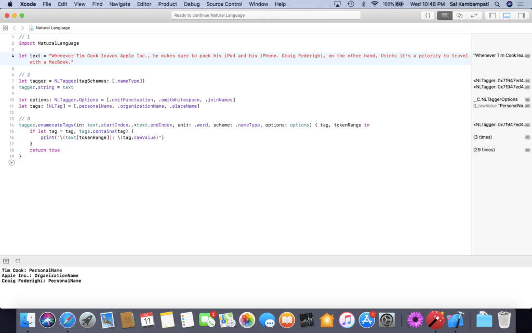The image size is (532, 333).
Task: Open Photos from the Dock
Action: tap(247, 320)
